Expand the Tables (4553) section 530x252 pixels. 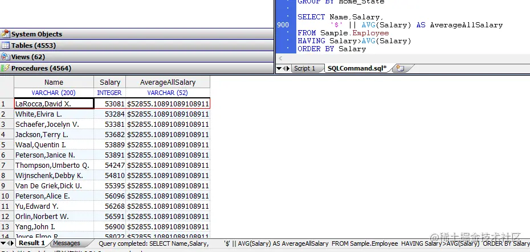[137, 46]
